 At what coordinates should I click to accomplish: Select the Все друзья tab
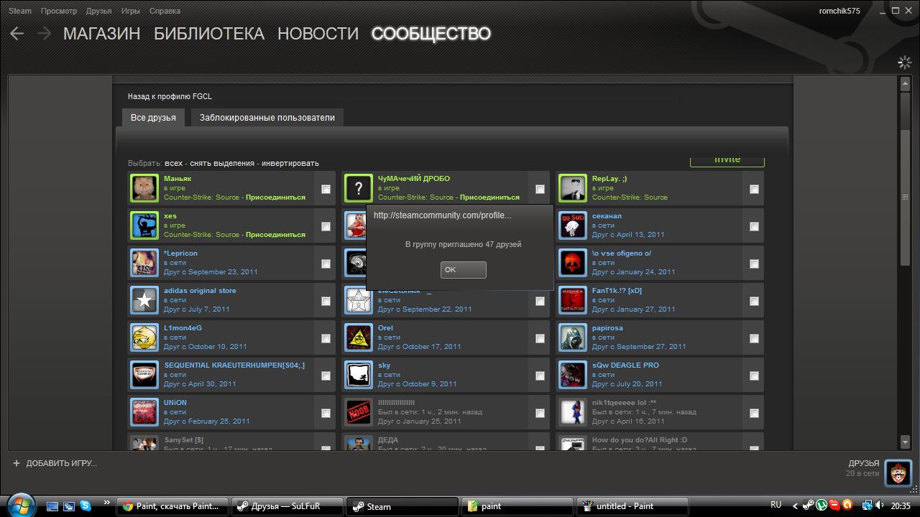click(x=153, y=117)
